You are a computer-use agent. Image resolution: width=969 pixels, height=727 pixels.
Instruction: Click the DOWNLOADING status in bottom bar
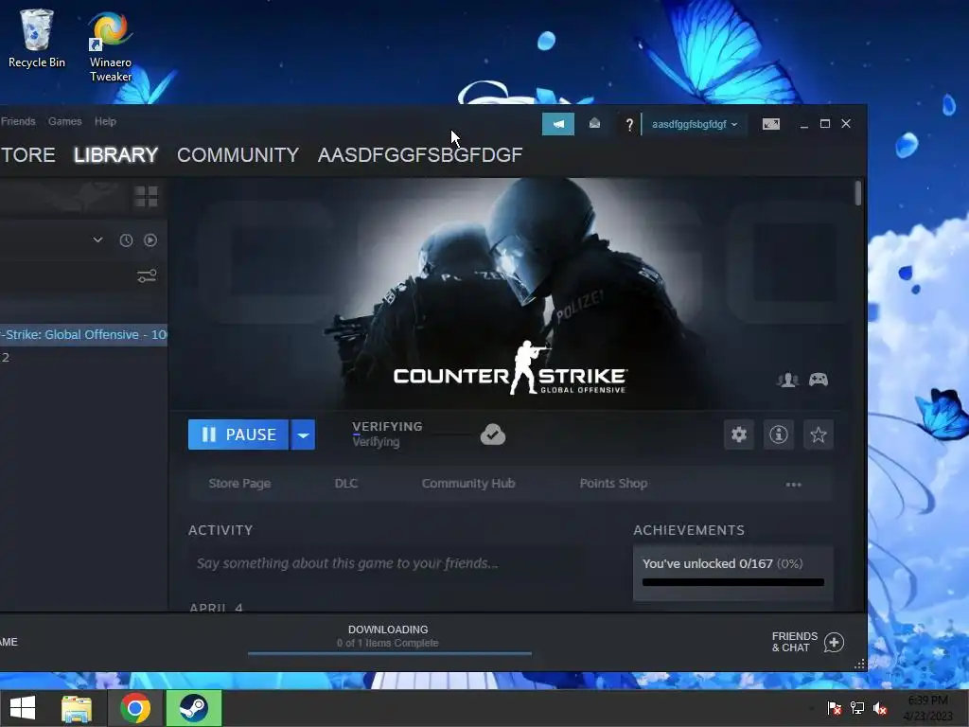click(x=388, y=629)
